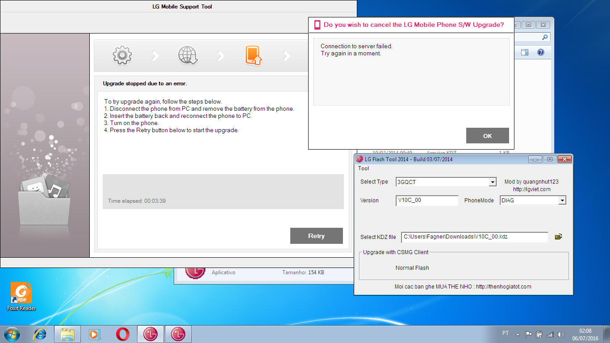The image size is (610, 343).
Task: Switch to the first LG taskbar window
Action: tap(150, 334)
